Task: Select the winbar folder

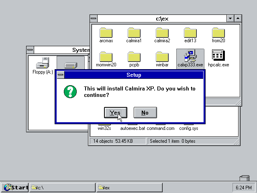Action: pos(162,57)
